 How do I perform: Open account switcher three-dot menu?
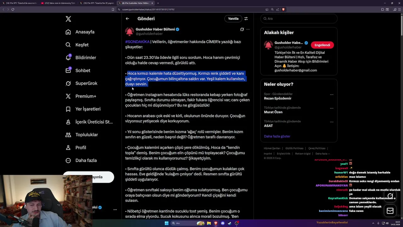[115, 210]
